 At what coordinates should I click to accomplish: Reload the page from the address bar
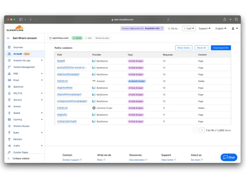point(168,20)
